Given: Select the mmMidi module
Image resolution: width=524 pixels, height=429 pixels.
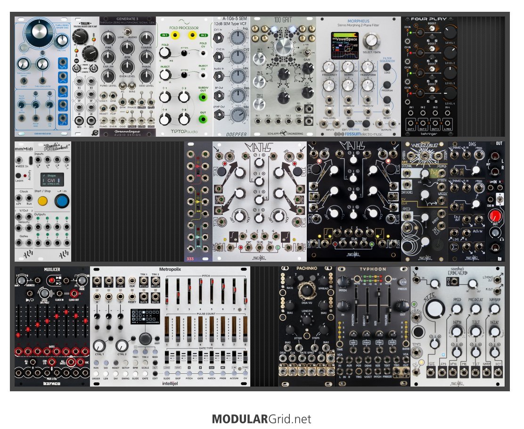Looking at the screenshot, I should 24,202.
